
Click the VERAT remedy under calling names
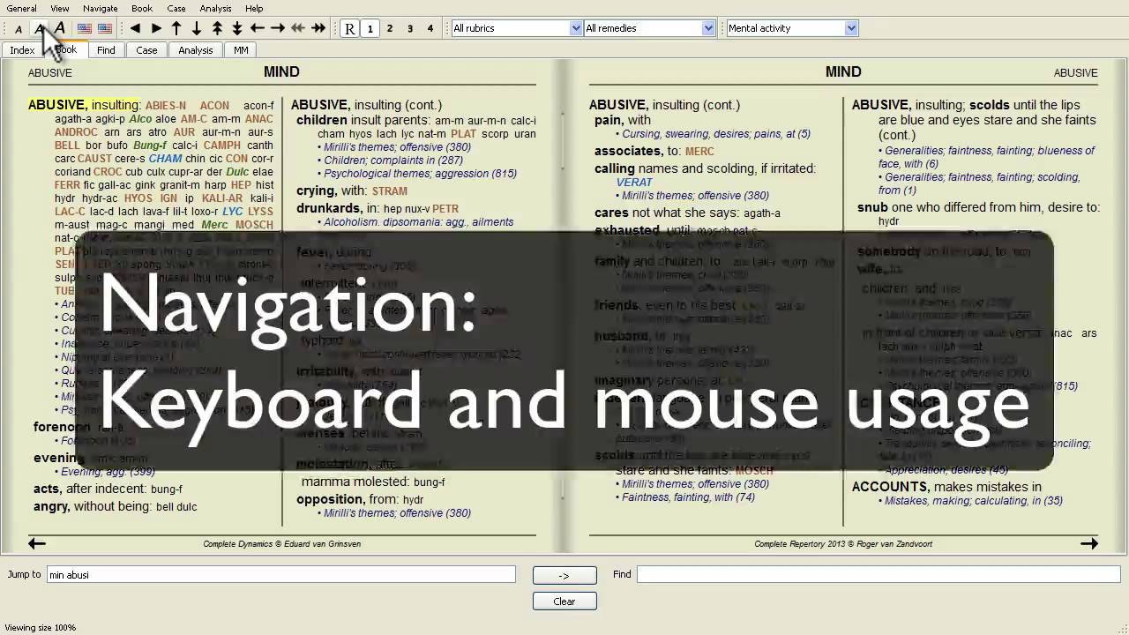tap(634, 183)
